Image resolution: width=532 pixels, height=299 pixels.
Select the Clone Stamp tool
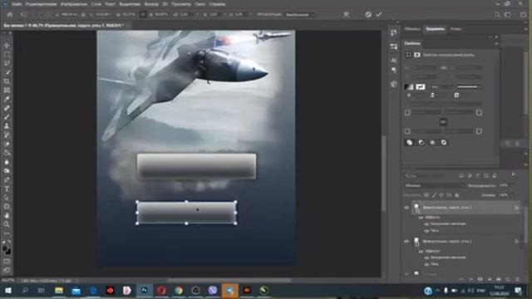coord(7,126)
